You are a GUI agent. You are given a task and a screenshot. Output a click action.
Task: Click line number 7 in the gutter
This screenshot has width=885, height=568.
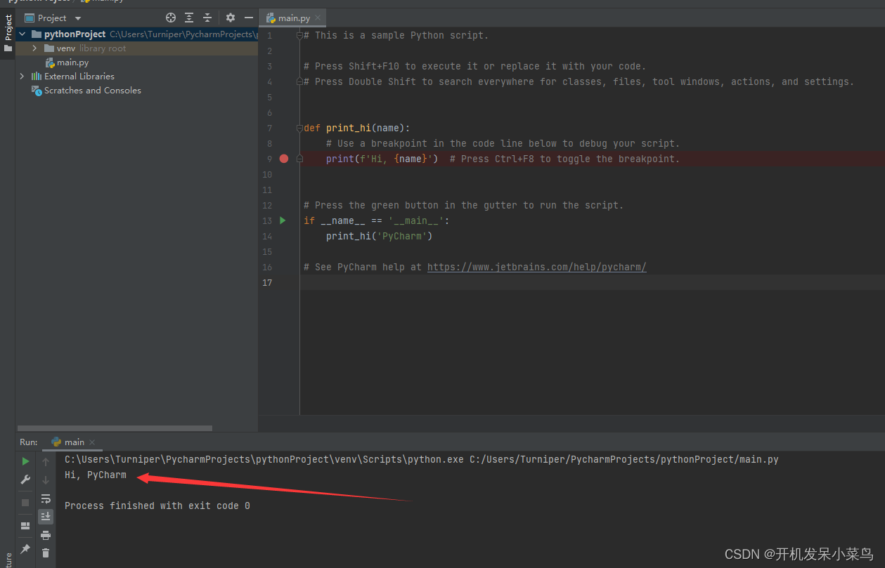coord(269,128)
